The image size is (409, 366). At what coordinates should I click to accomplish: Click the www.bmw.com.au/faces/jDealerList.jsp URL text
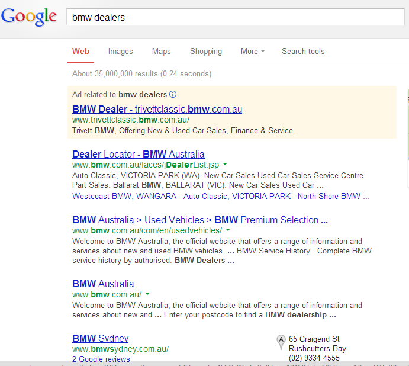tap(146, 165)
